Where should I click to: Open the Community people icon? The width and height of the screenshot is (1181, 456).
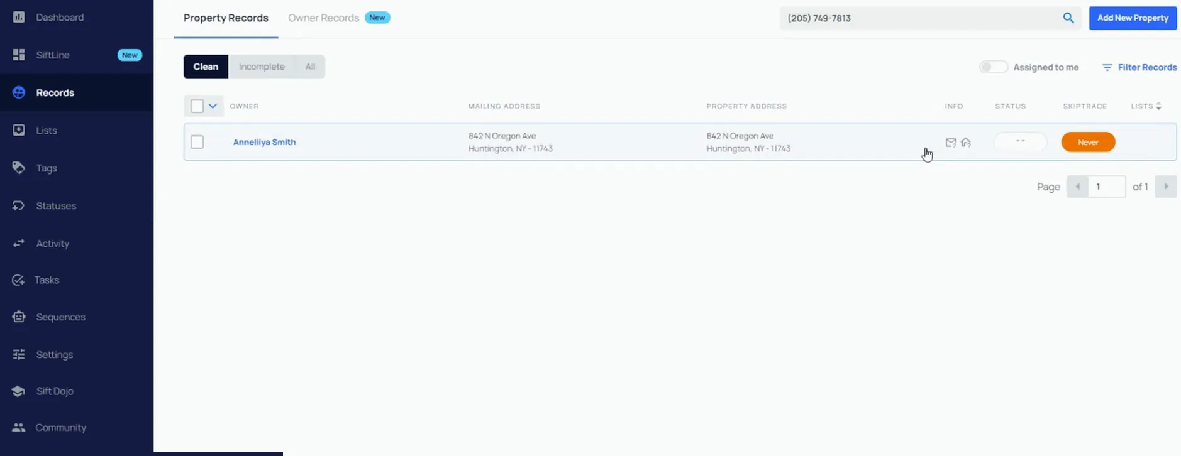[19, 427]
